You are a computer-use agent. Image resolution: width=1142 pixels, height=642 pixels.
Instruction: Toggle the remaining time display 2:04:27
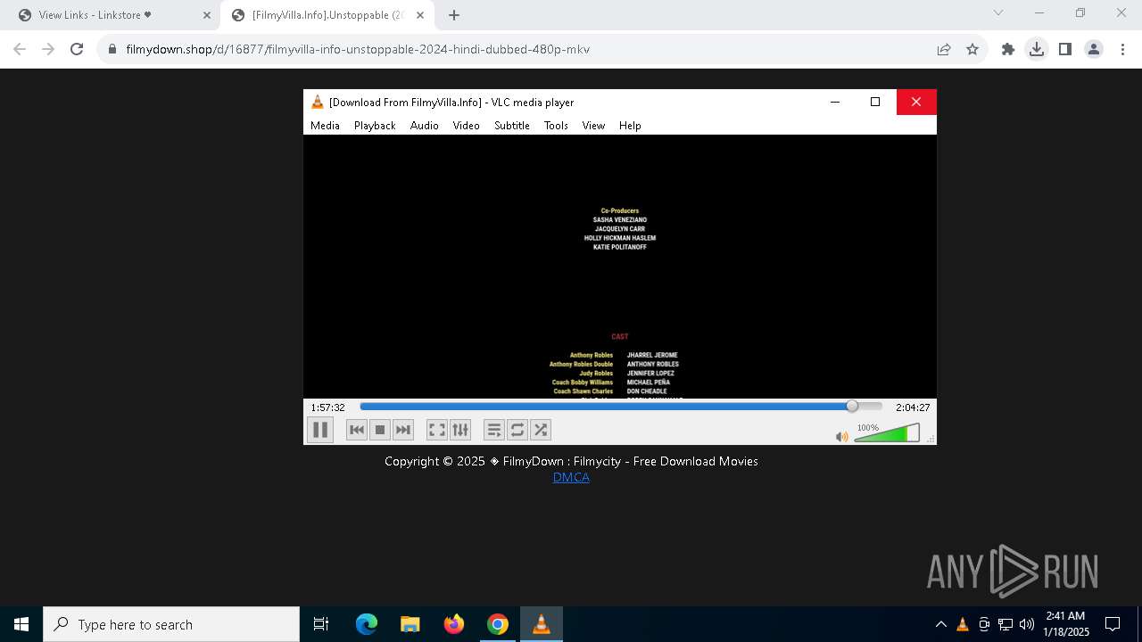[913, 407]
